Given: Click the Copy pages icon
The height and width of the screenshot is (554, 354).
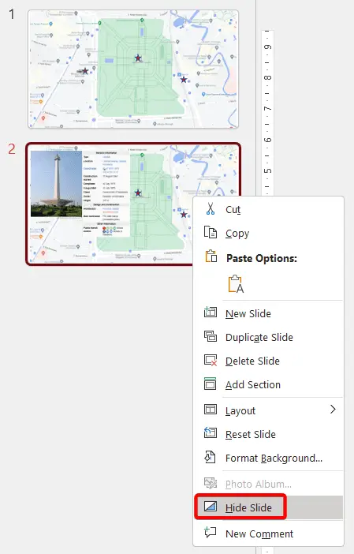Looking at the screenshot, I should tap(211, 233).
